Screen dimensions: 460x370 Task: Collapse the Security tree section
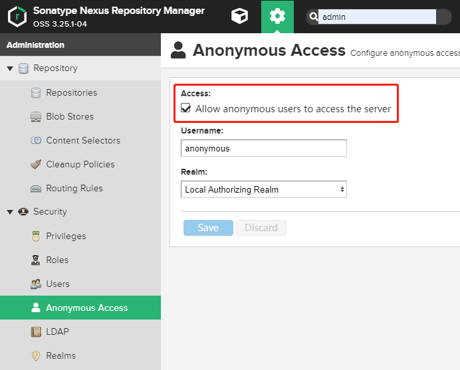[10, 212]
